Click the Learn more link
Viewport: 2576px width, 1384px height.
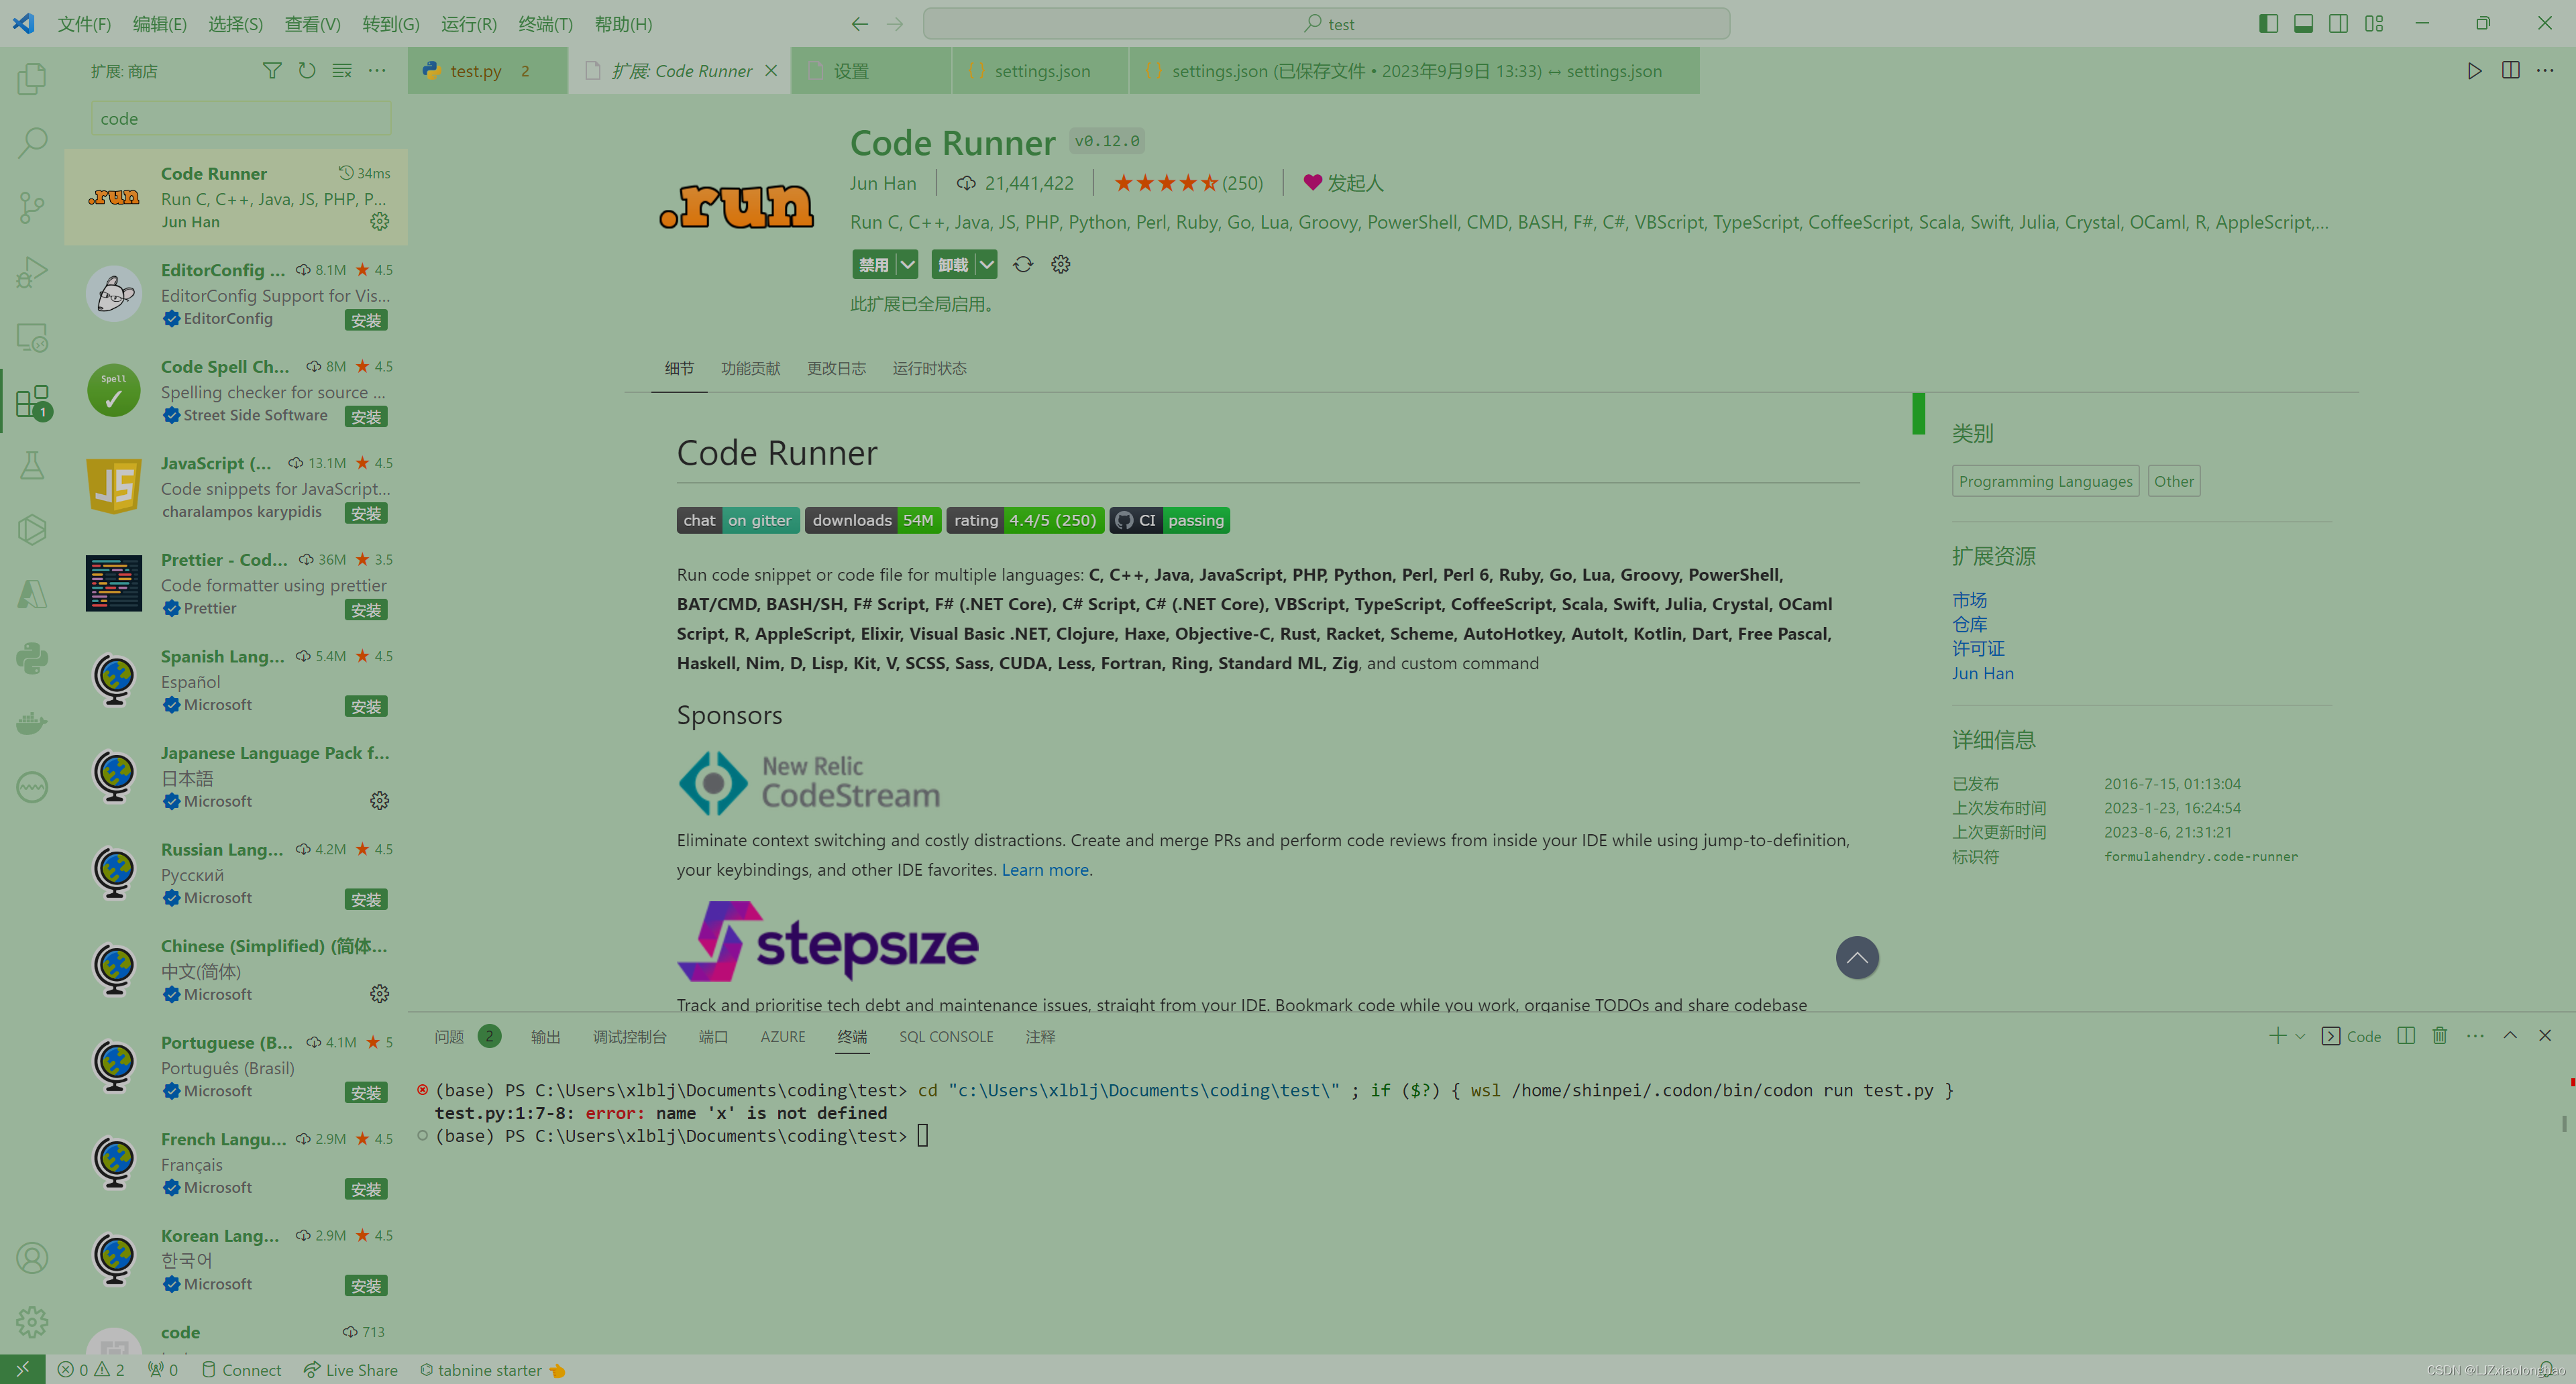[x=1044, y=870]
